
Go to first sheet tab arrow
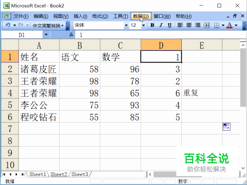(4, 174)
